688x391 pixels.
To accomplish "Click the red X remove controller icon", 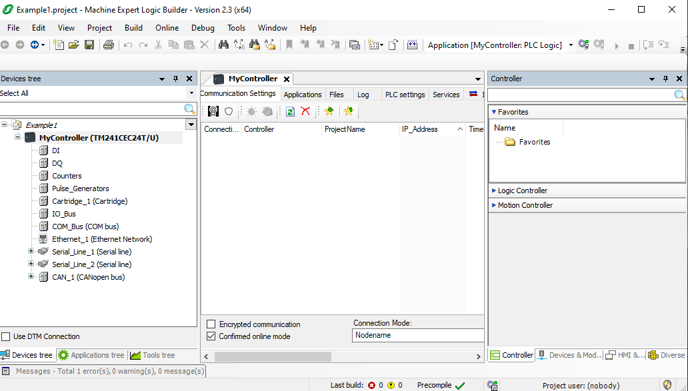I will [x=305, y=111].
